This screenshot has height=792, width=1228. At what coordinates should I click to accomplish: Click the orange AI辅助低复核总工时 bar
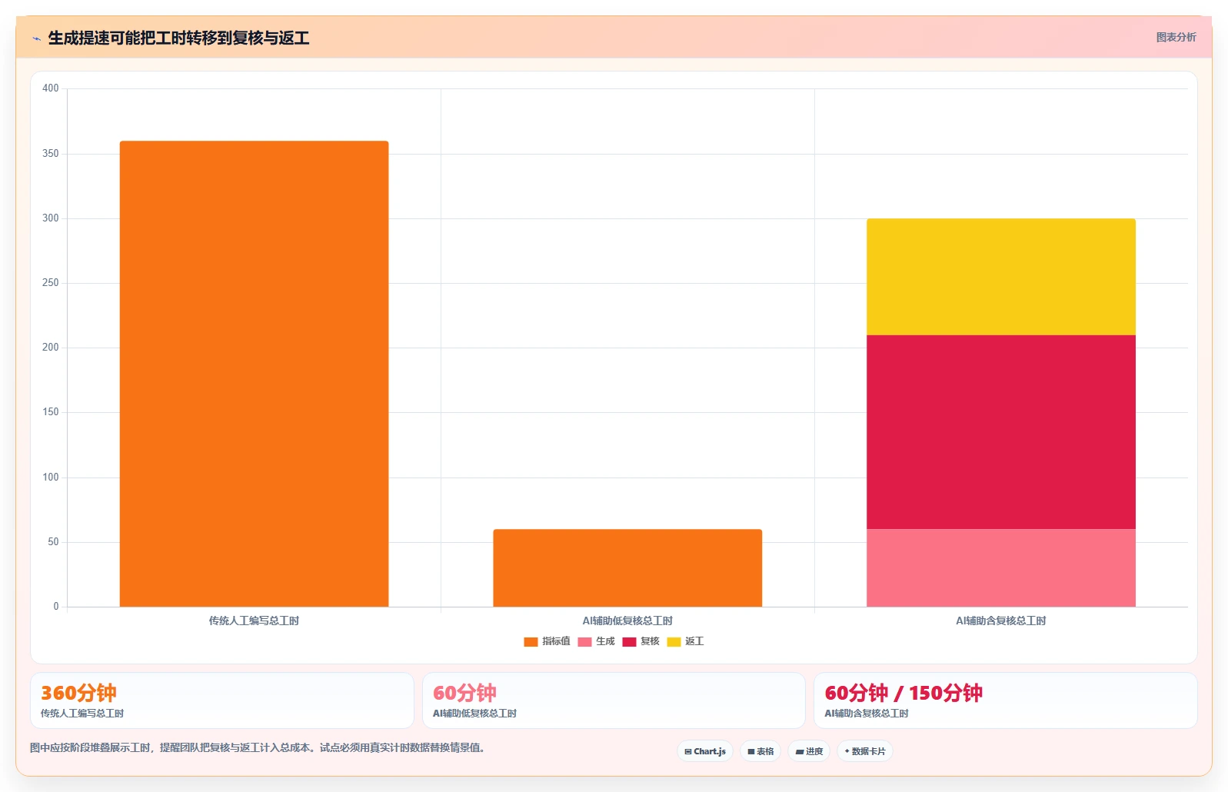(627, 567)
